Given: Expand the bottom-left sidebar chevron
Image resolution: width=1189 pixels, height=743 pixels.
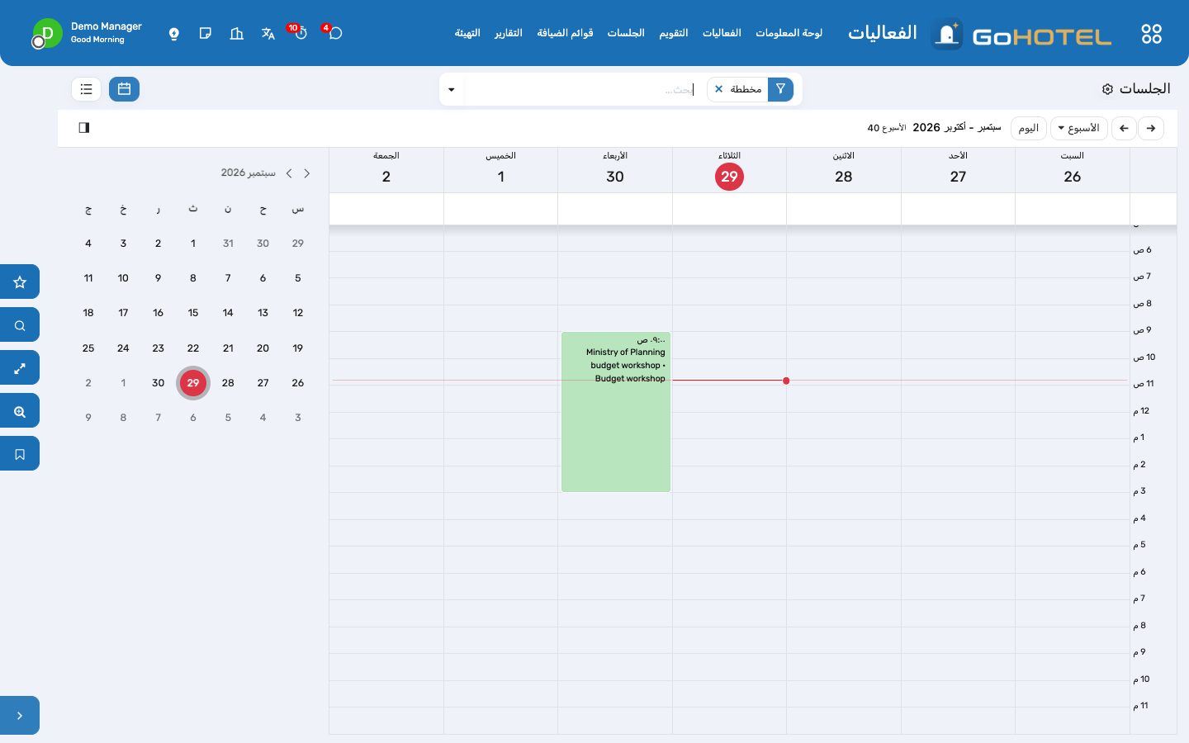Looking at the screenshot, I should pyautogui.click(x=20, y=716).
